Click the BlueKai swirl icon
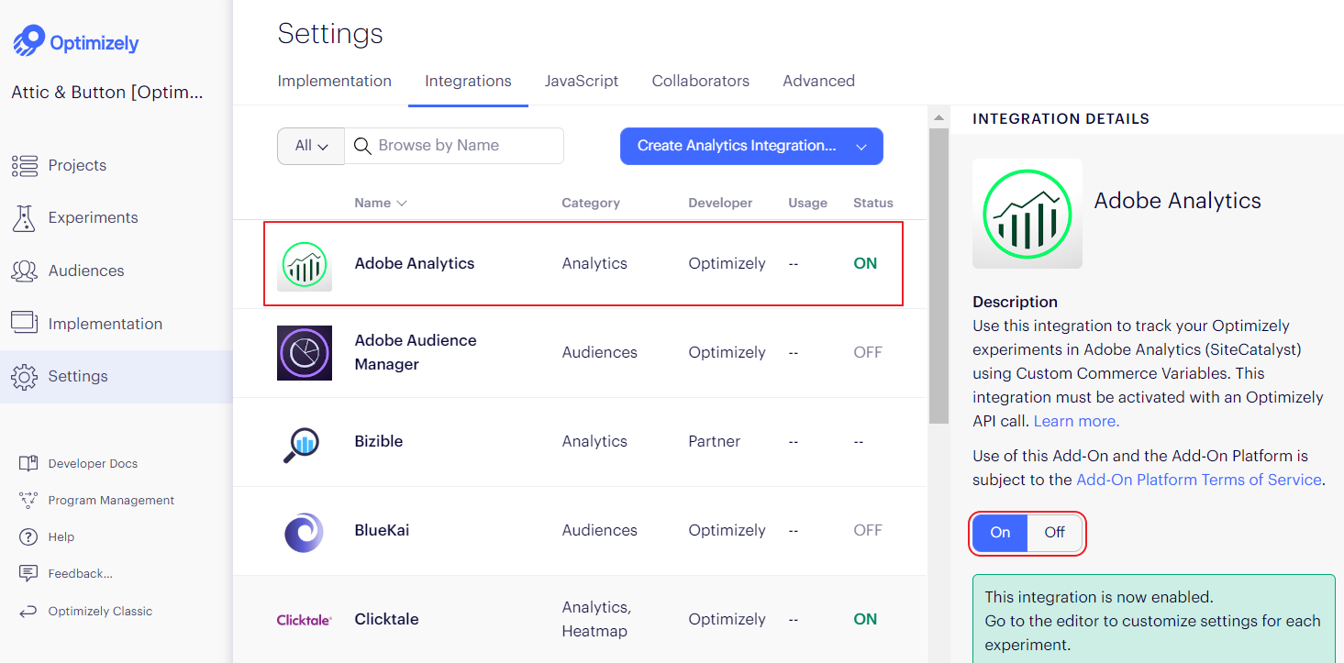 point(304,532)
